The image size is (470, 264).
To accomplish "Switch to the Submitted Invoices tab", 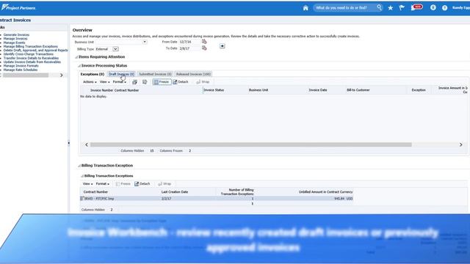I will point(155,74).
